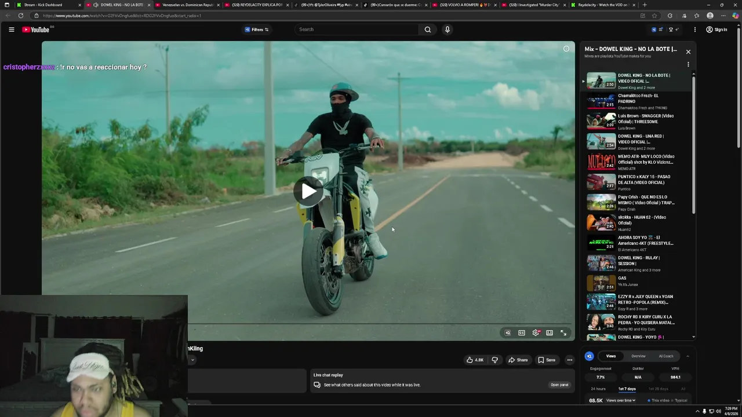Collapse the vidIQ stats panel chevron
This screenshot has height=417, width=742.
688,356
